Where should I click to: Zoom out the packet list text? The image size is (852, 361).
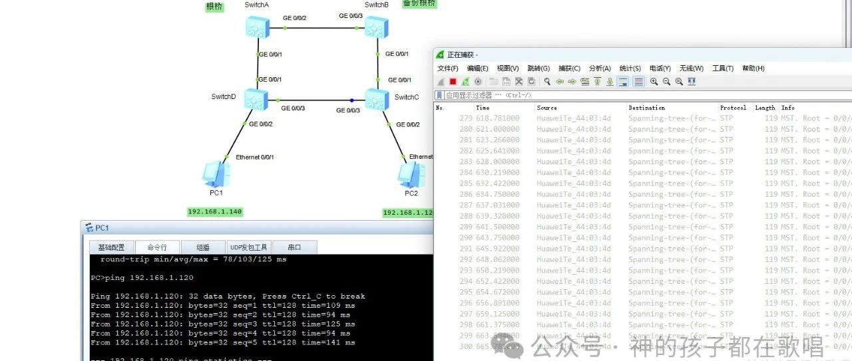click(x=666, y=82)
